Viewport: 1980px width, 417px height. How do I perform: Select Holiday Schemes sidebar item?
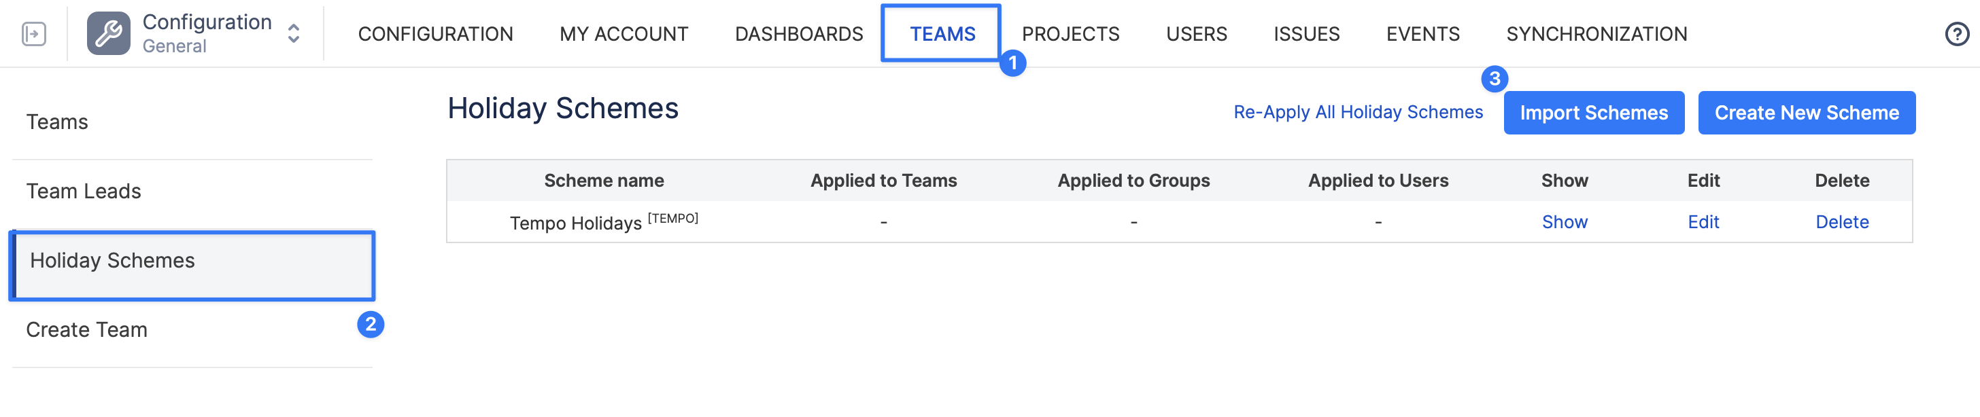[112, 260]
